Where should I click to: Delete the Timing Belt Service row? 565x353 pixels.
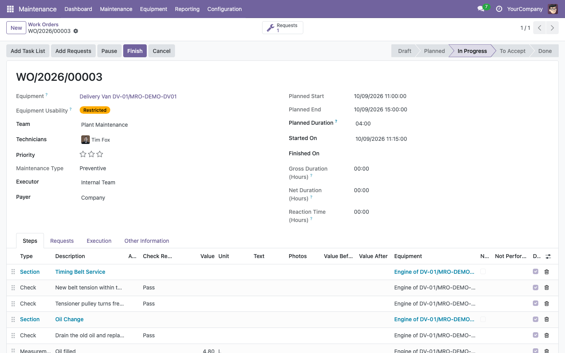[x=547, y=272]
